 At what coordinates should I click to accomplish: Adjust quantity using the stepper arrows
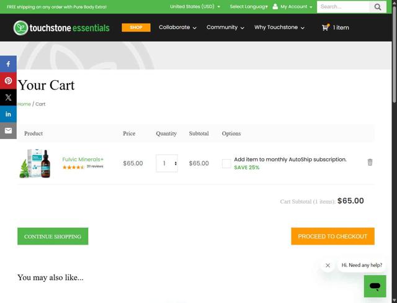click(176, 163)
